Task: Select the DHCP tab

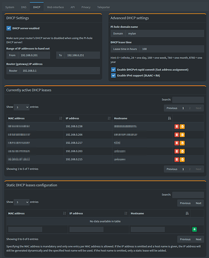Action: pyautogui.click(x=37, y=7)
